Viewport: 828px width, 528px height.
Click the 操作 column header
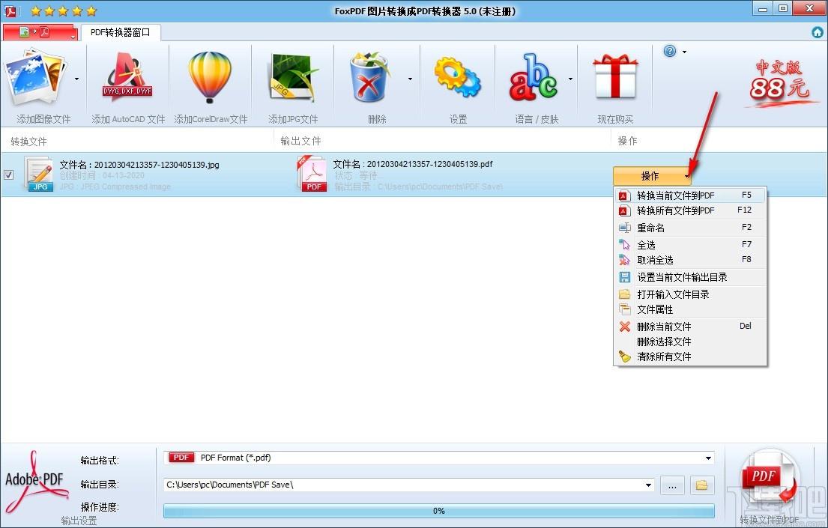pyautogui.click(x=627, y=141)
